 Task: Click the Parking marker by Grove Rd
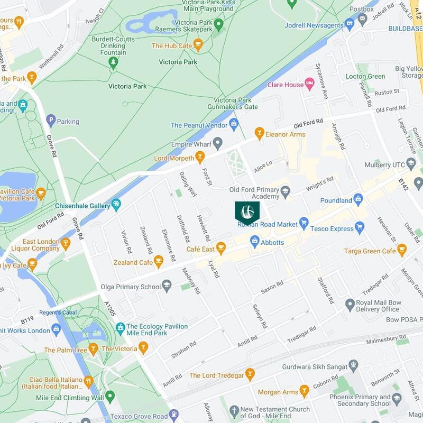[51, 121]
